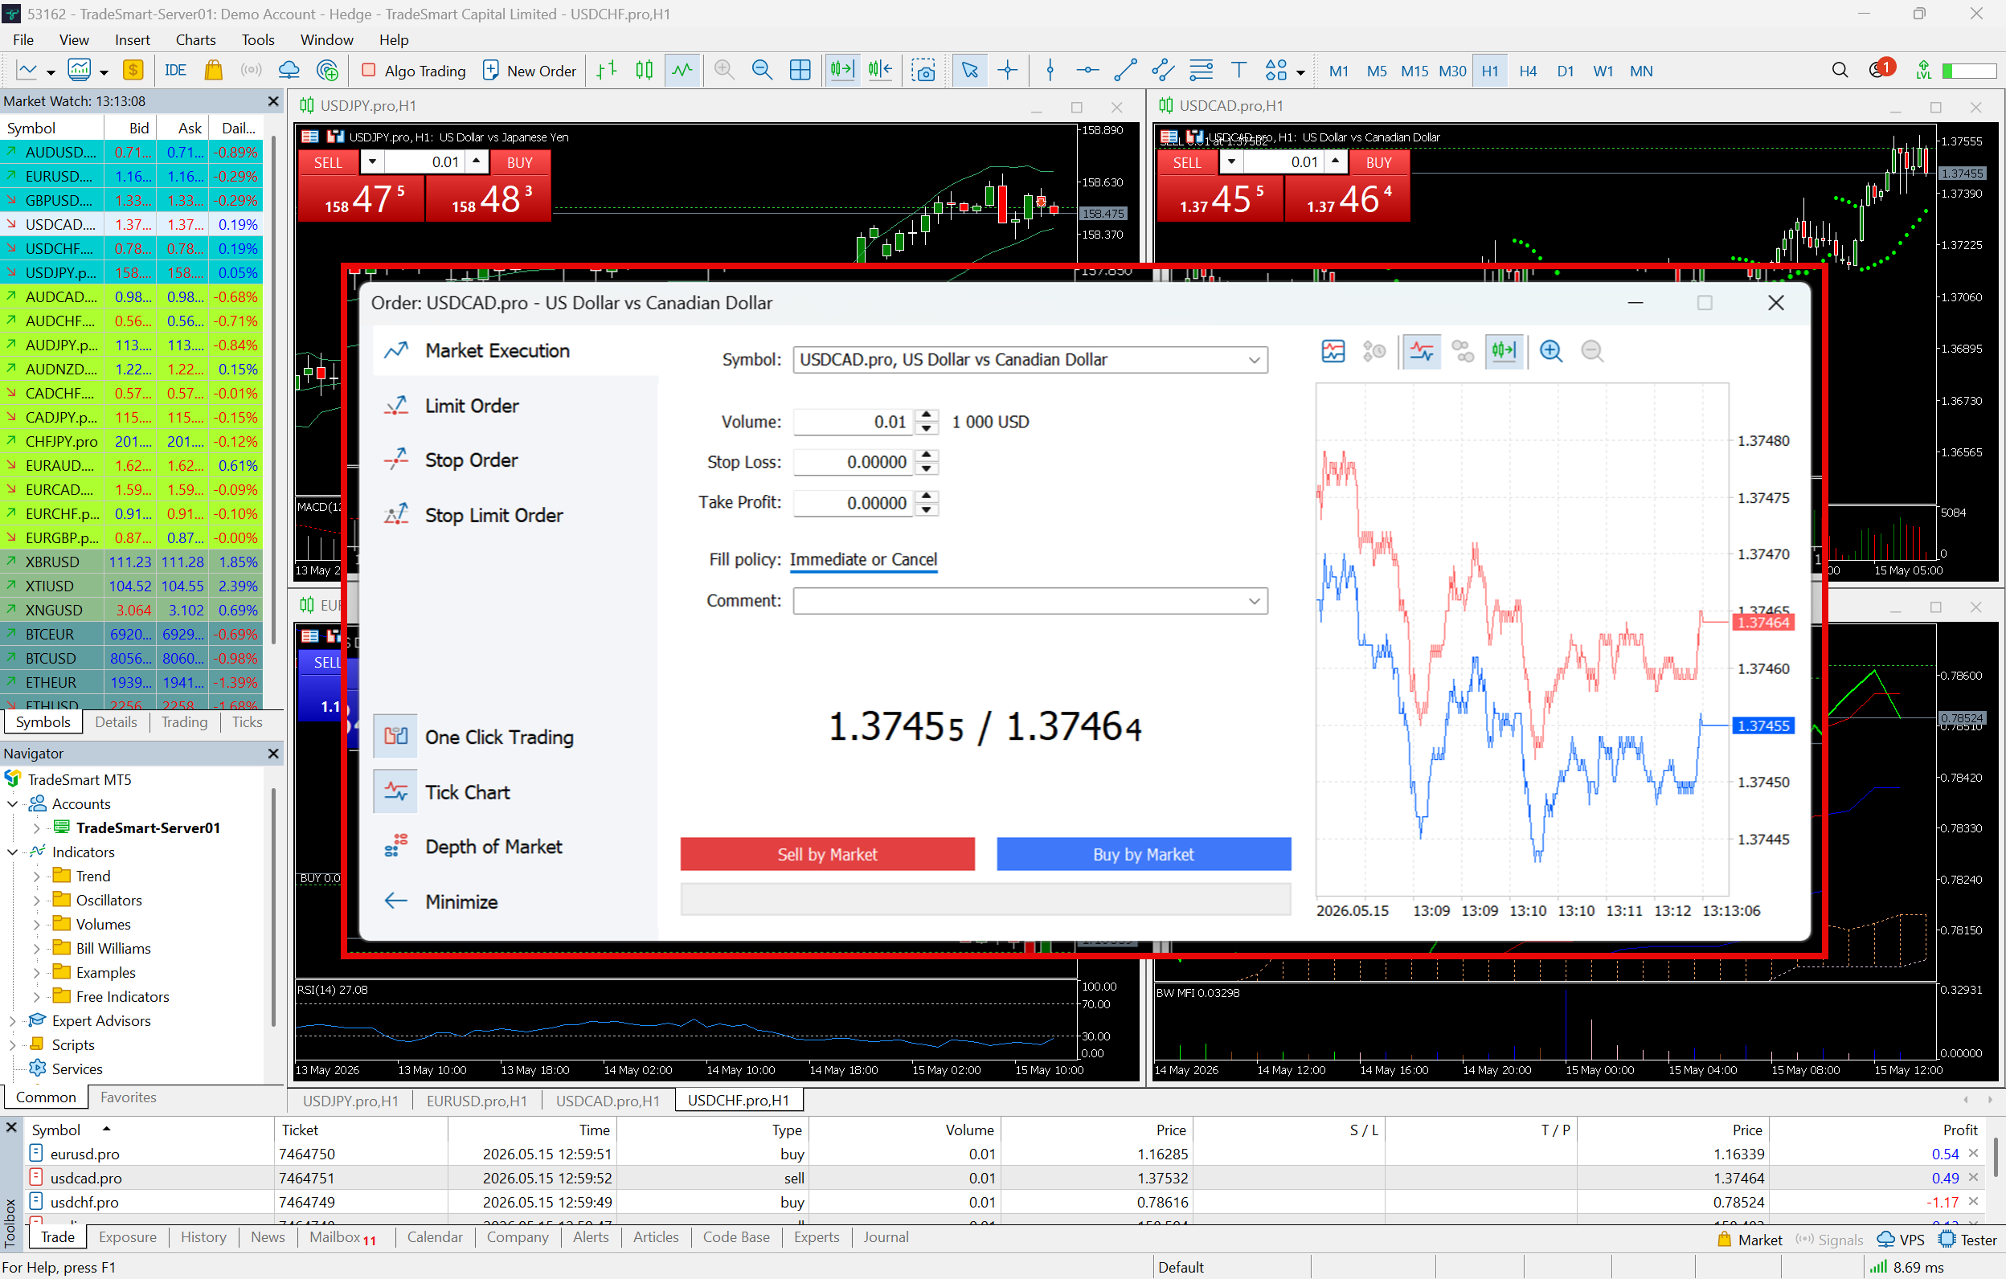This screenshot has height=1279, width=2006.
Task: Click the USDCAD chart red SELL button
Action: (1186, 163)
